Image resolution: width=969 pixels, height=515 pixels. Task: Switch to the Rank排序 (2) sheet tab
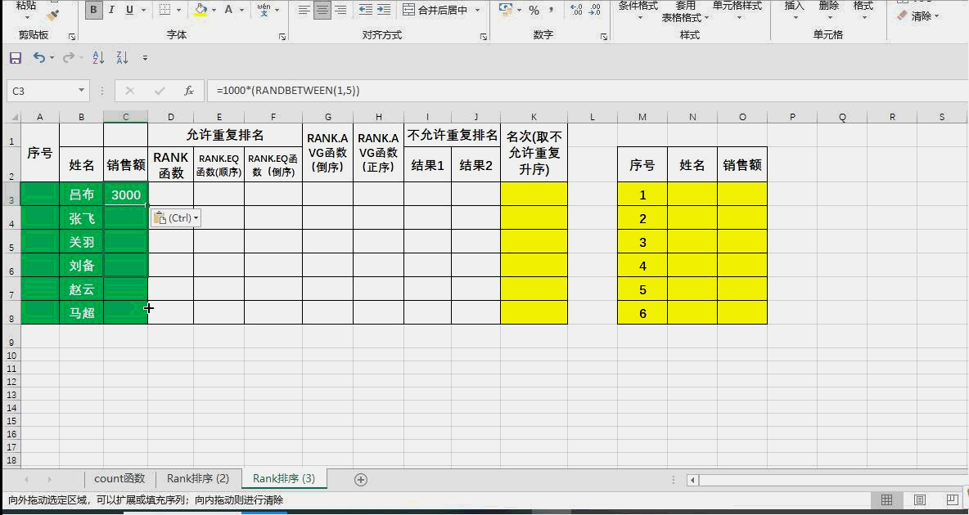click(x=198, y=478)
